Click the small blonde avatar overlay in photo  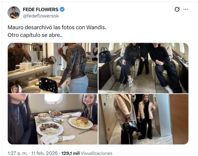click(16, 89)
